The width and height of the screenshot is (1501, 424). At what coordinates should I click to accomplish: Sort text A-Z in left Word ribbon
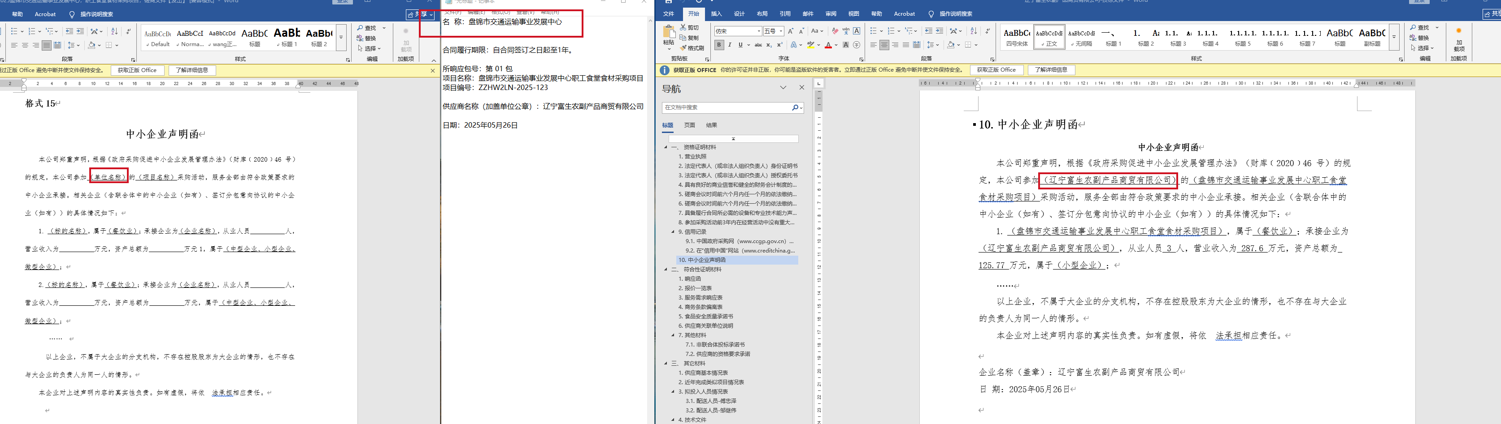click(114, 31)
